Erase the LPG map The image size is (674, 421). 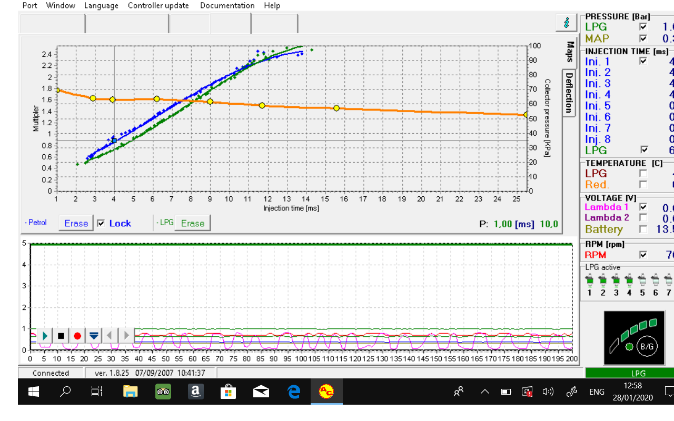click(192, 223)
